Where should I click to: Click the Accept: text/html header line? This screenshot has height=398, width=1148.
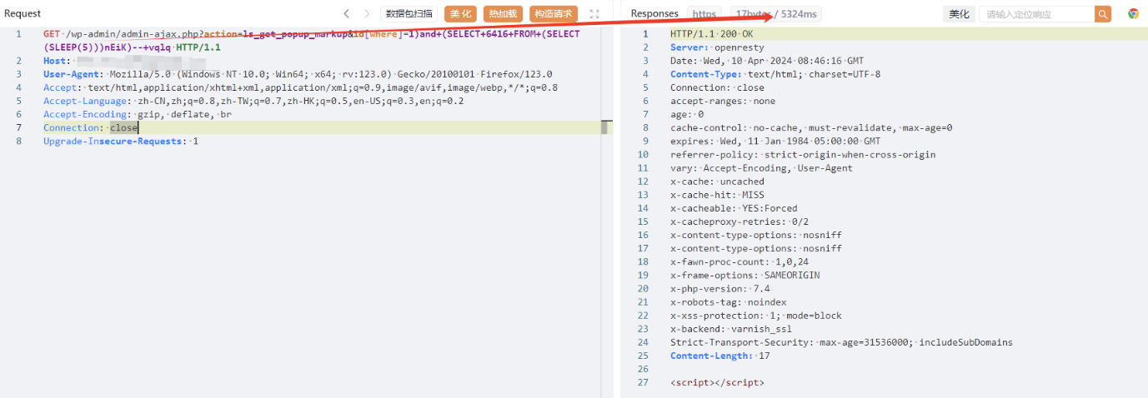pyautogui.click(x=301, y=87)
